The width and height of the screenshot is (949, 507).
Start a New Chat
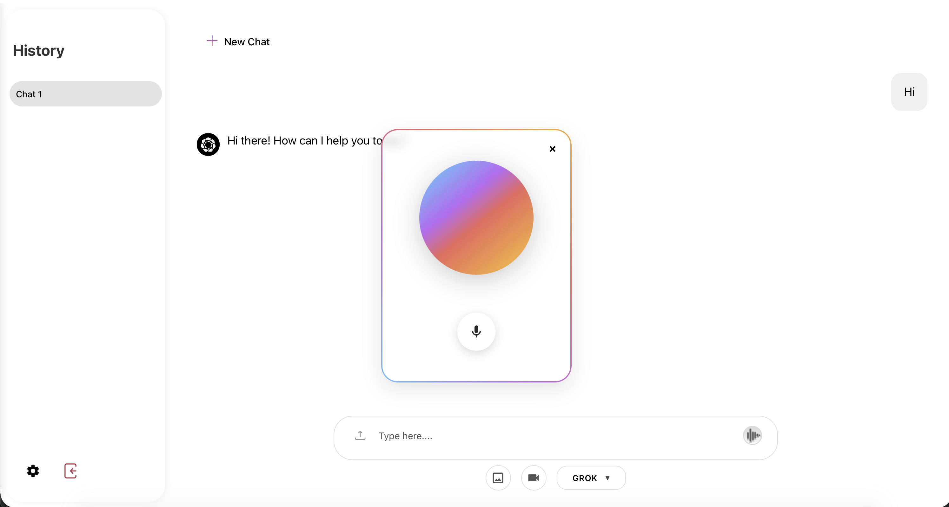(247, 42)
